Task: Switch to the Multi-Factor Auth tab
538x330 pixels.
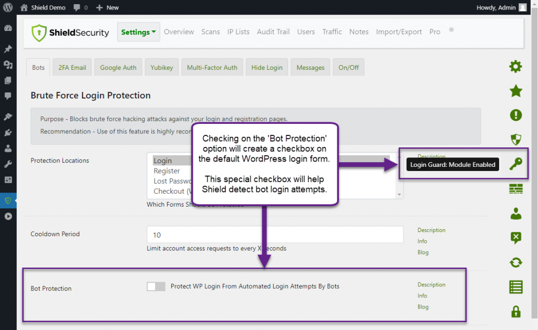Action: [212, 68]
